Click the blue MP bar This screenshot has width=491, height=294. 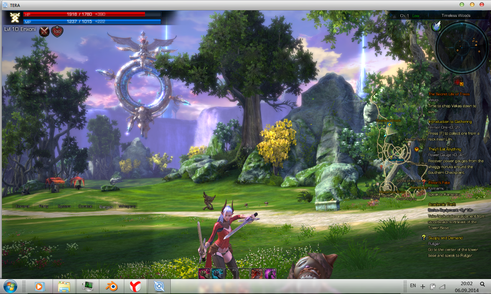pyautogui.click(x=92, y=22)
